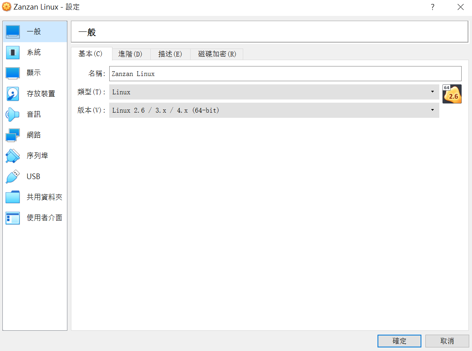Screen dimensions: 472x351
Task: Cancel the dialog with 取消 button
Action: (447, 341)
